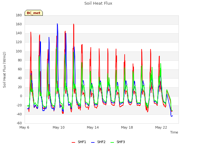Click the 100 y-axis label
Image resolution: width=197 pixels, height=148 pixels.
19,51
